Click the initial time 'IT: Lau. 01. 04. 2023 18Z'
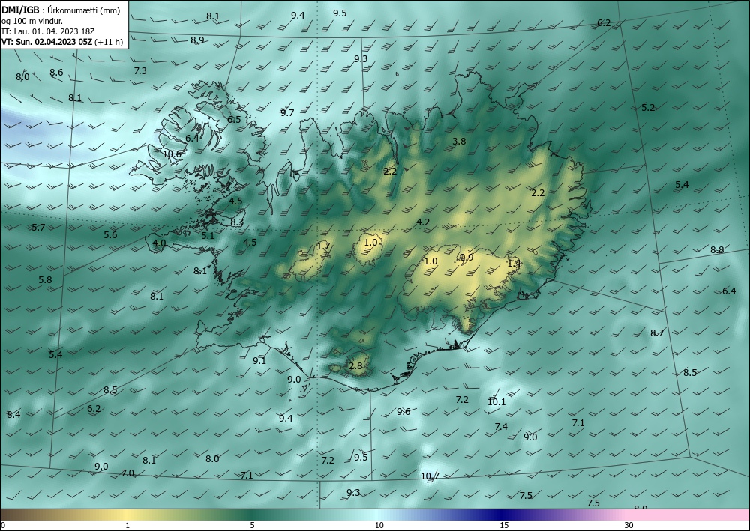Screen dimensions: 750x531 click(48, 31)
